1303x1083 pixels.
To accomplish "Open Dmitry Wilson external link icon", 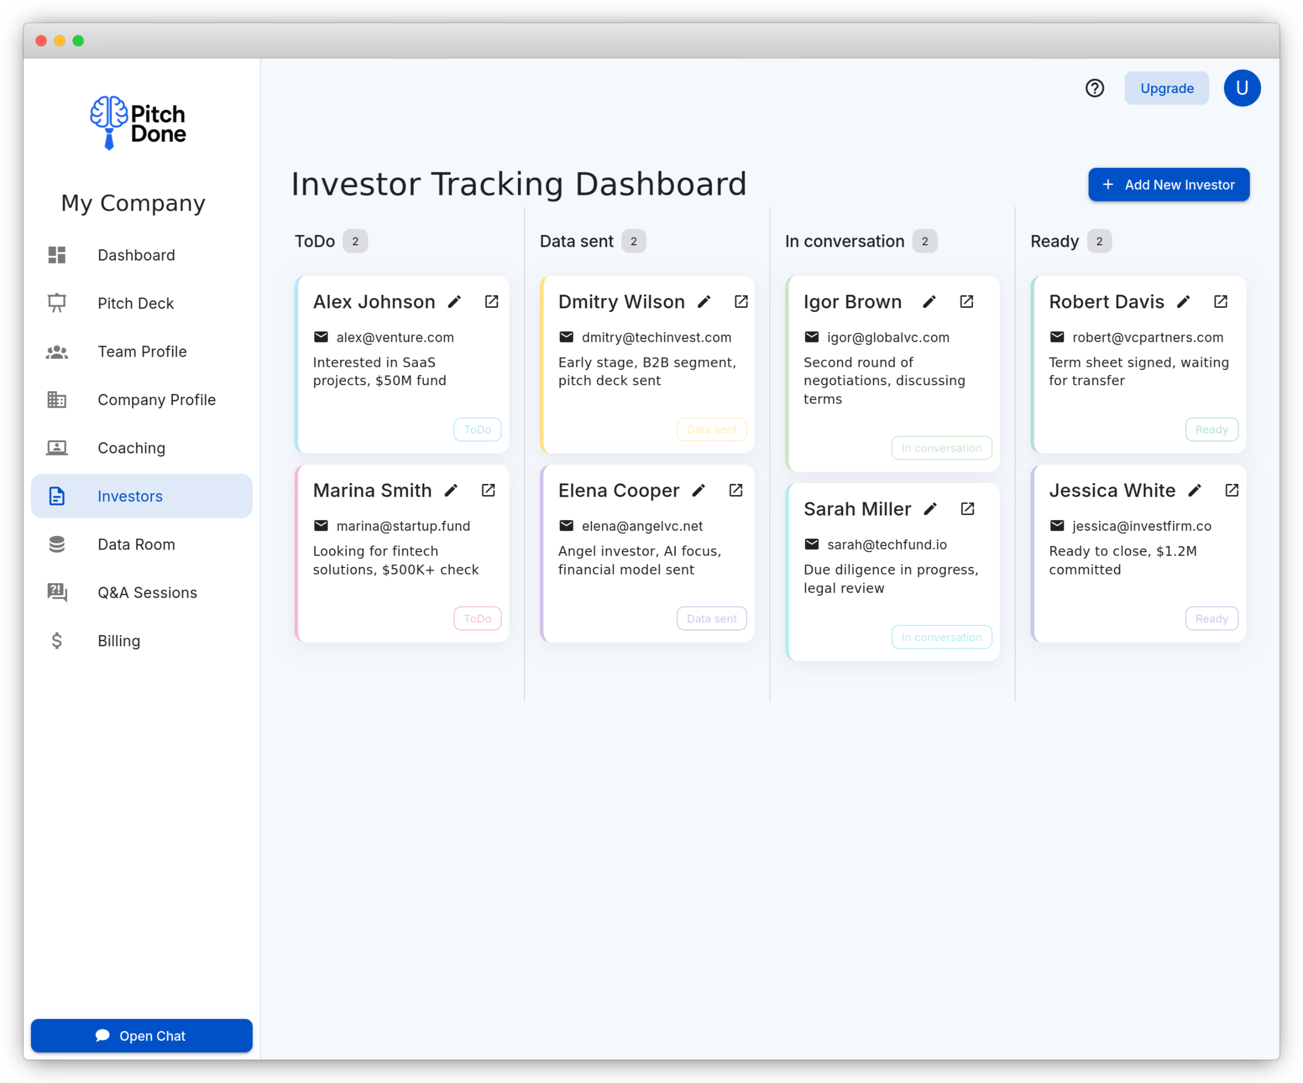I will click(x=741, y=301).
